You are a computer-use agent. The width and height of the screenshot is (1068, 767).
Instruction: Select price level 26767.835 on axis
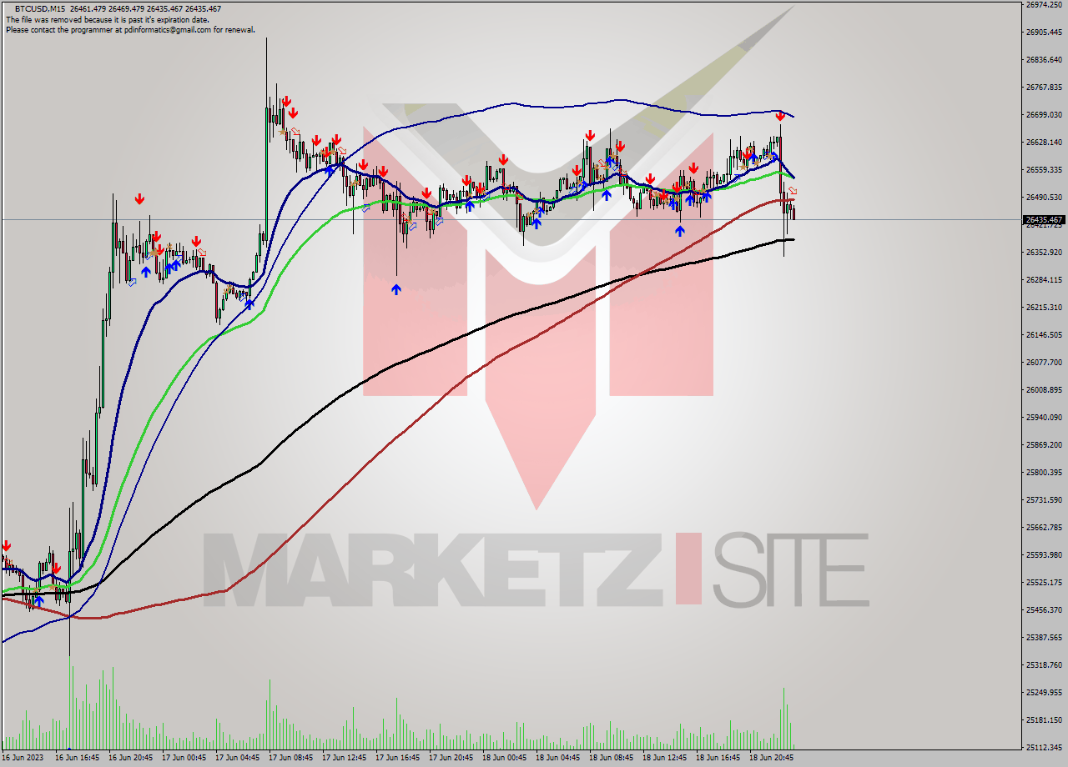pos(1045,88)
